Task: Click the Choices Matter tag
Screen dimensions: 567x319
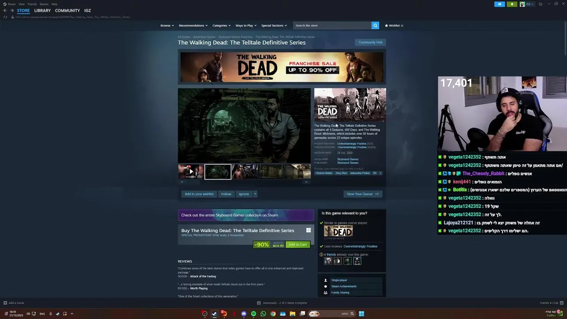Action: pyautogui.click(x=324, y=173)
